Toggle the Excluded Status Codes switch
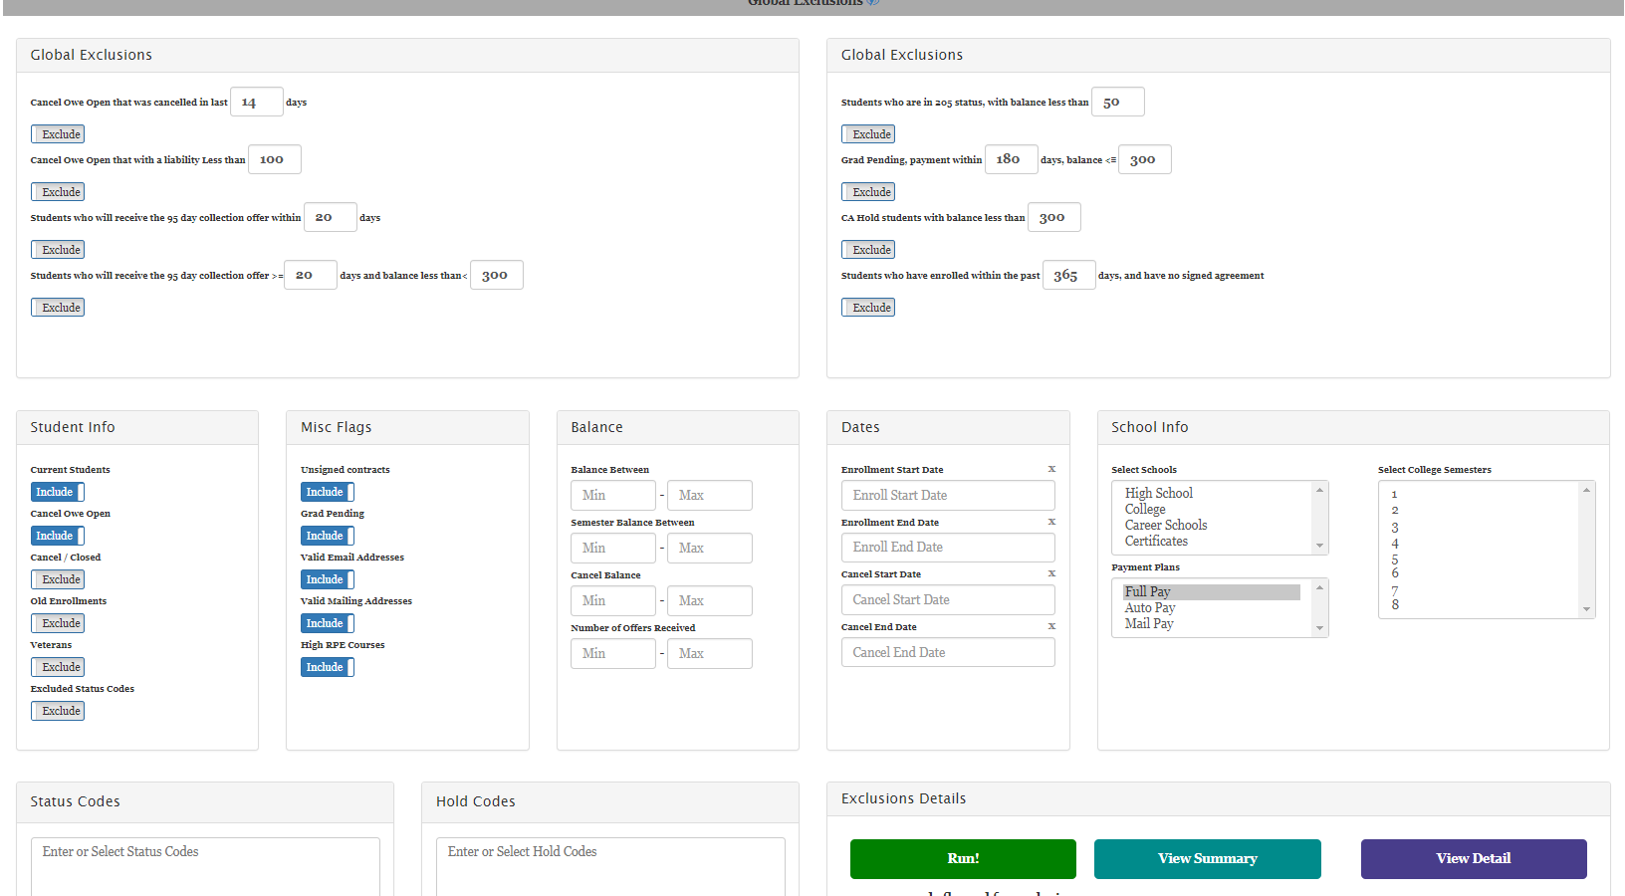Screen dimensions: 1625x896 [58, 711]
